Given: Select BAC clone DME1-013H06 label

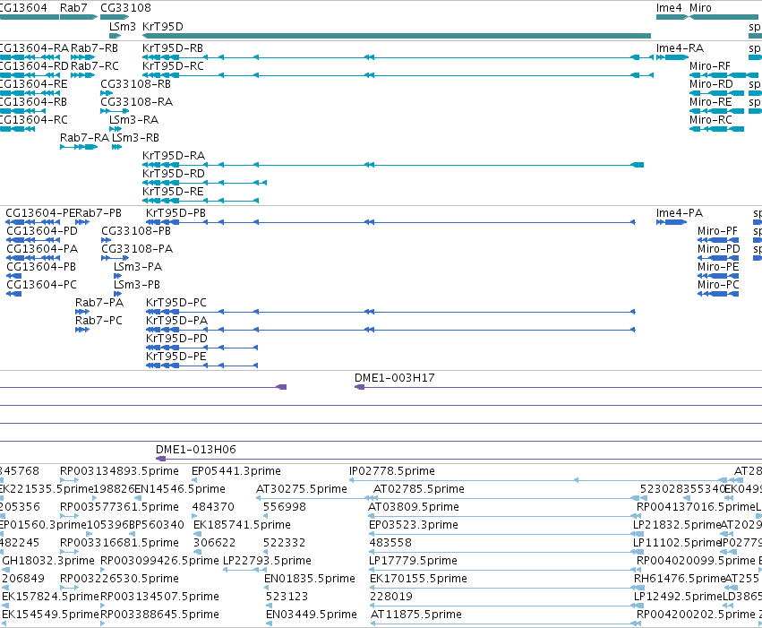Looking at the screenshot, I should tap(196, 450).
